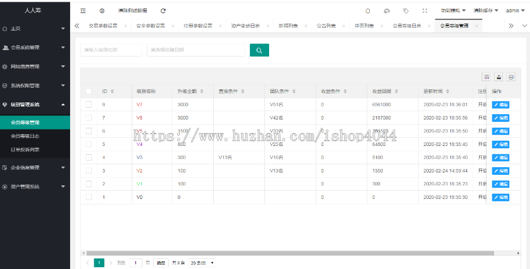530x269 pixels.
Task: Check the checkbox for row ID 8
Action: point(89,104)
